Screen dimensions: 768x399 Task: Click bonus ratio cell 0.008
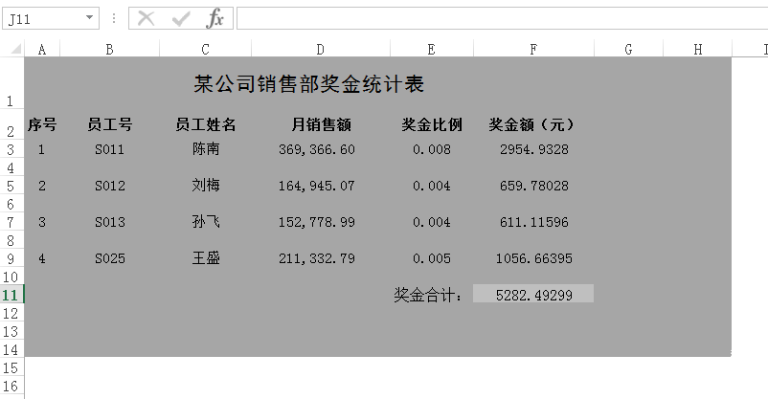click(x=432, y=149)
